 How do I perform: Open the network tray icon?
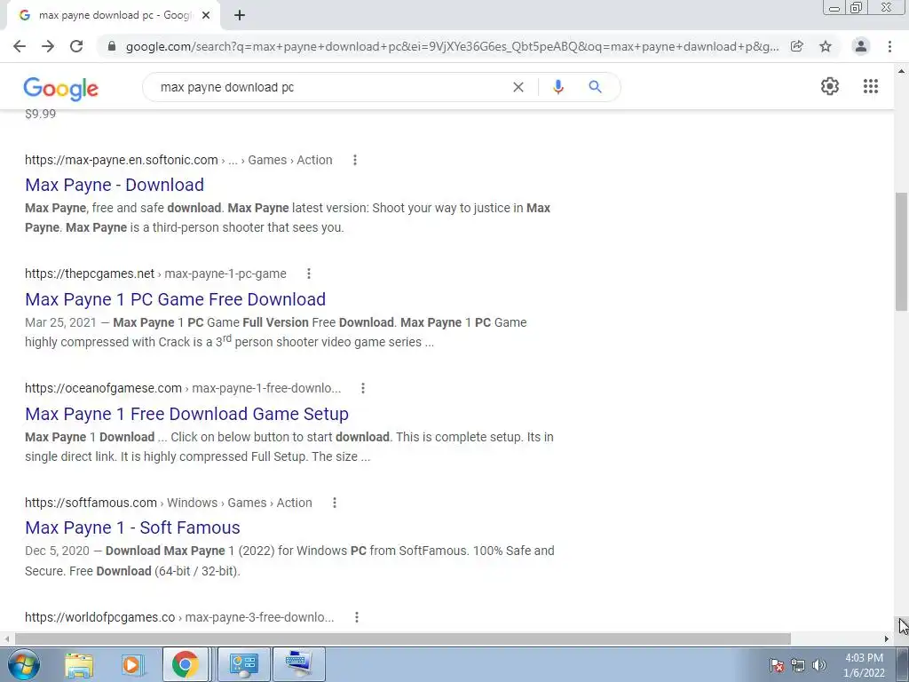tap(798, 665)
